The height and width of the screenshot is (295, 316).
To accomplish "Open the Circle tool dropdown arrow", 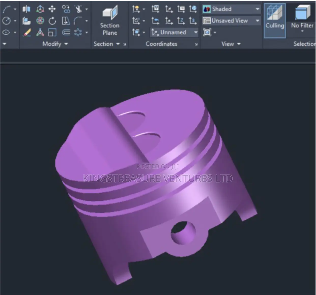I will point(15,21).
